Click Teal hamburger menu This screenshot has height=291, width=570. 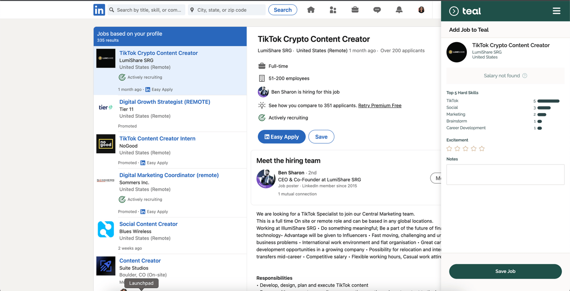[557, 11]
